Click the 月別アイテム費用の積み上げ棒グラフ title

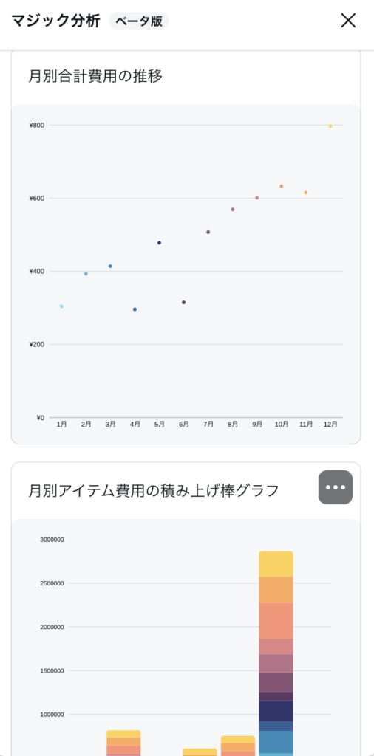[x=154, y=491]
